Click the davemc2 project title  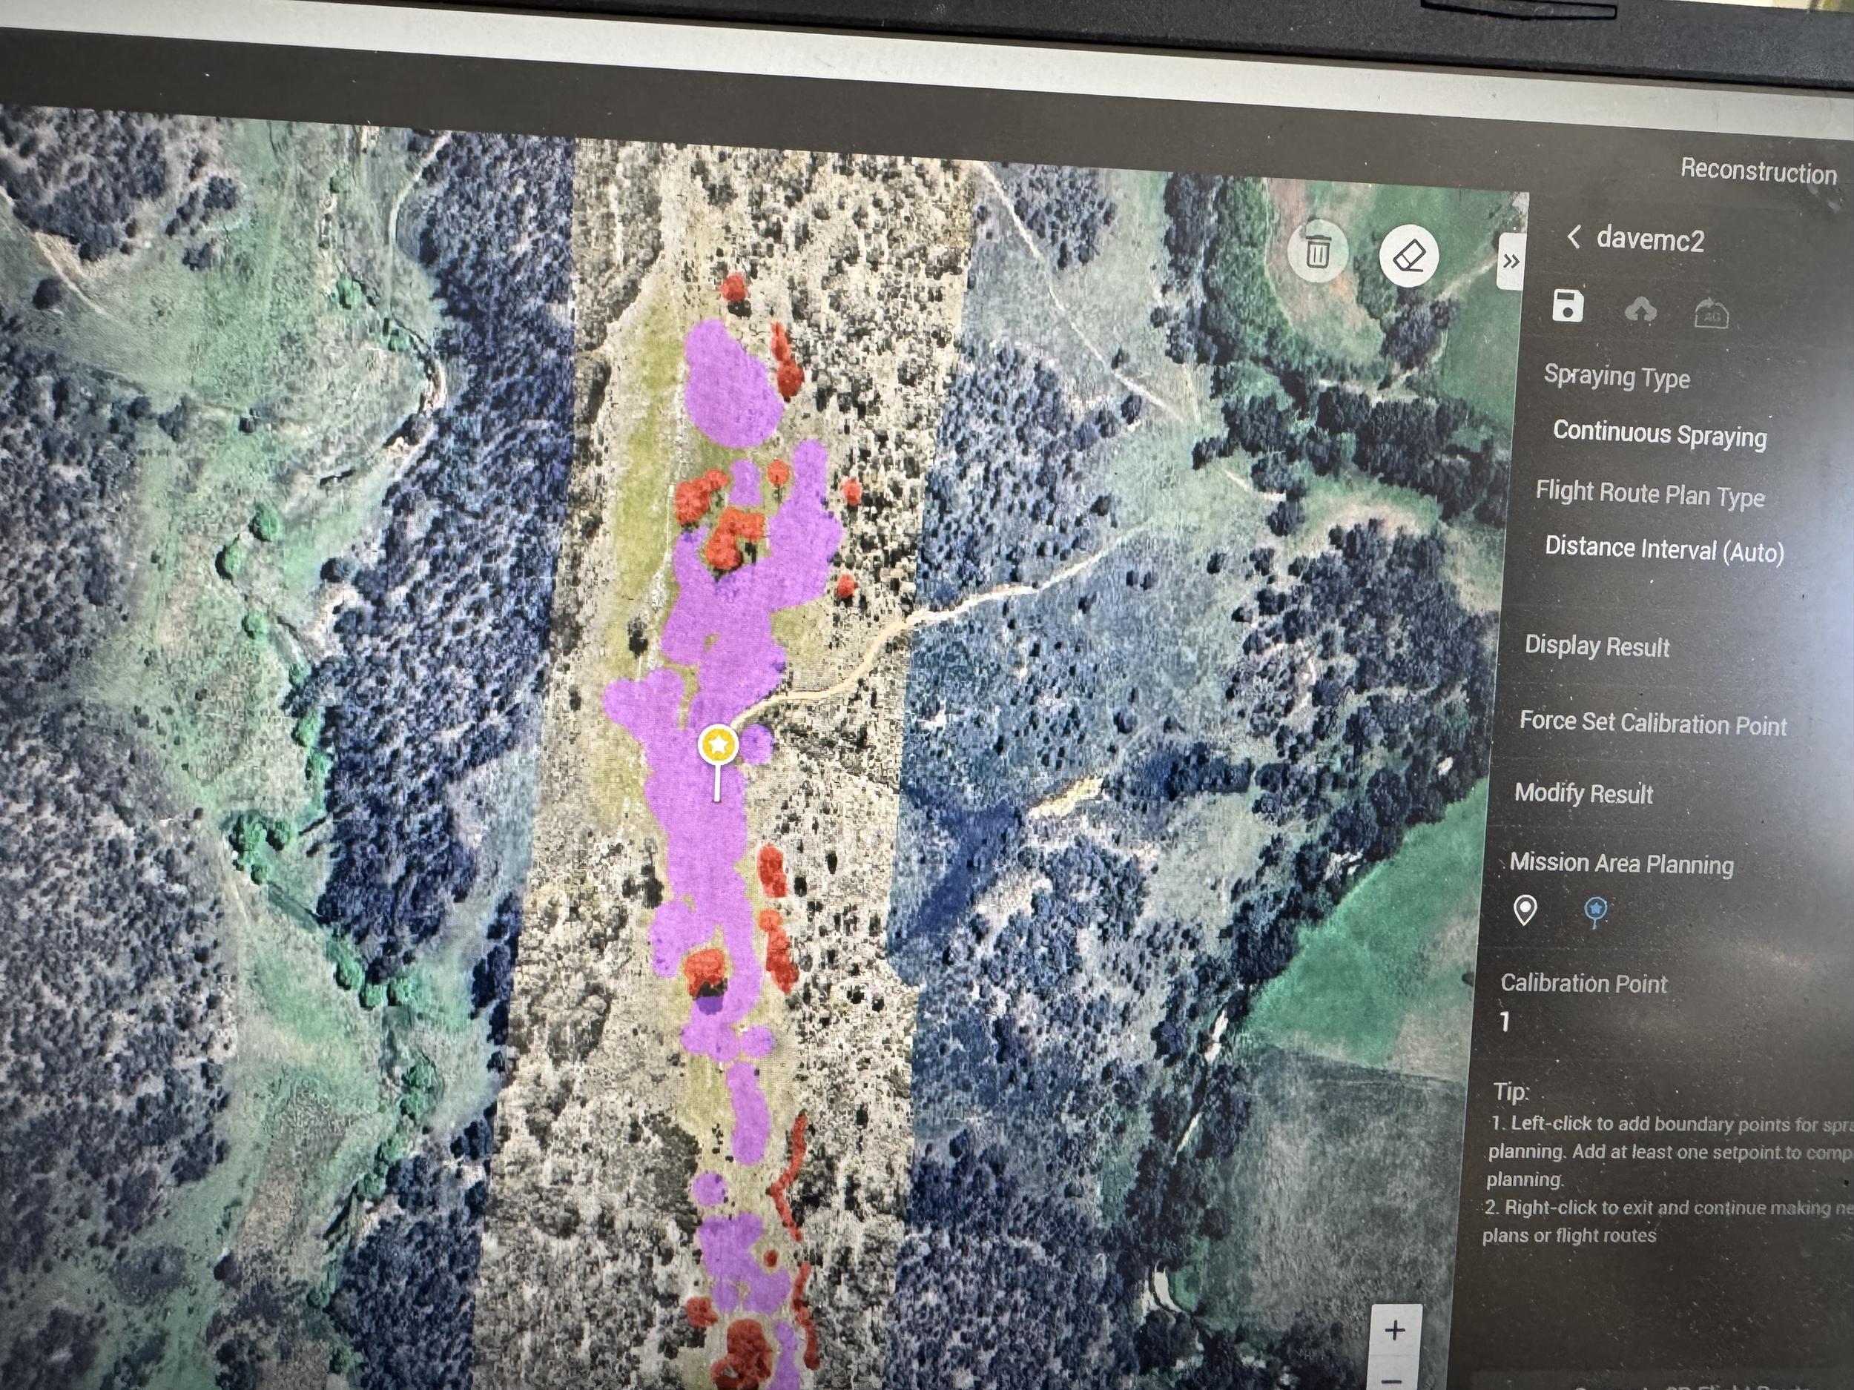click(x=1649, y=240)
